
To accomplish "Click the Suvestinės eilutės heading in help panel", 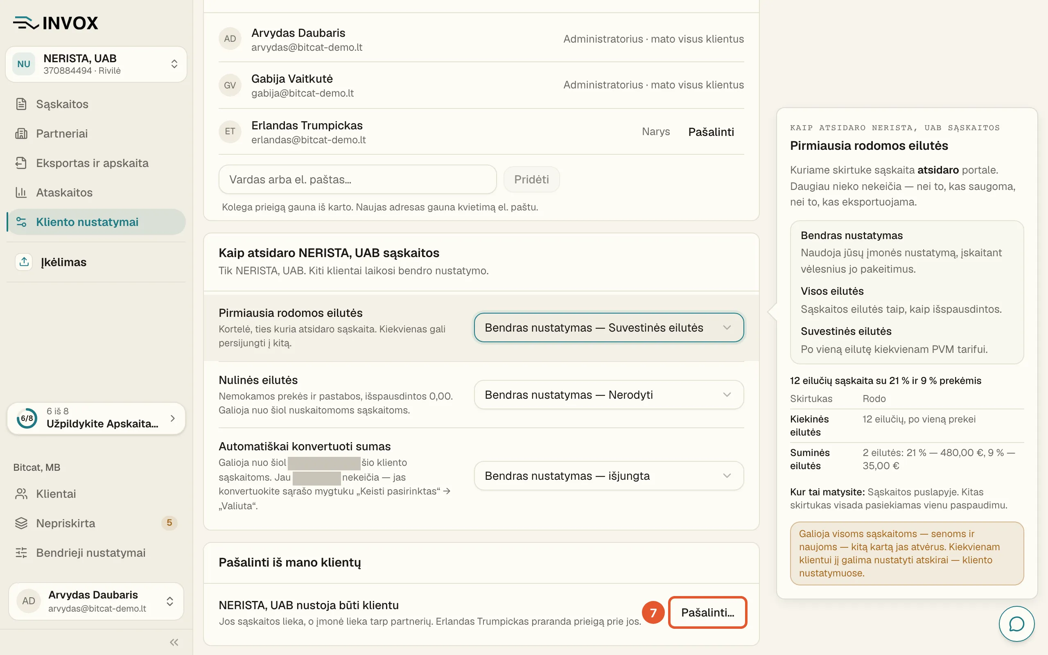I will pyautogui.click(x=846, y=331).
